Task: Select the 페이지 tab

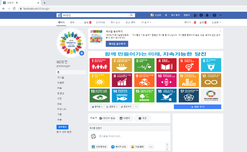Action: point(61,22)
